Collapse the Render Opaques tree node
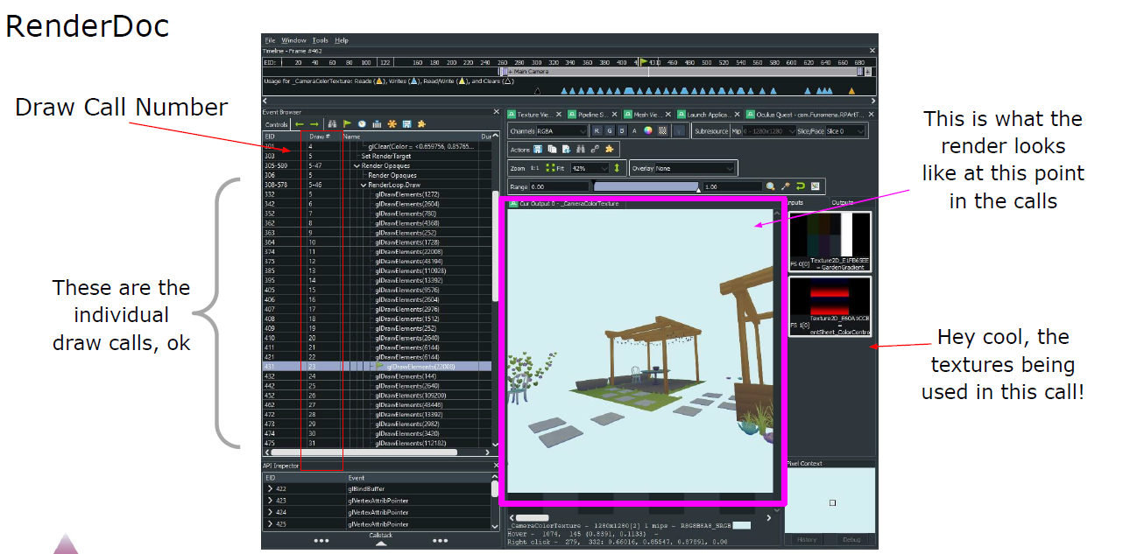The image size is (1130, 554). [357, 165]
